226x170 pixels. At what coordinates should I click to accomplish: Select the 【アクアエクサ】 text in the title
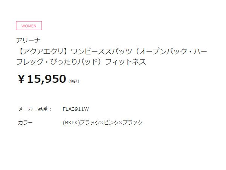41,51
